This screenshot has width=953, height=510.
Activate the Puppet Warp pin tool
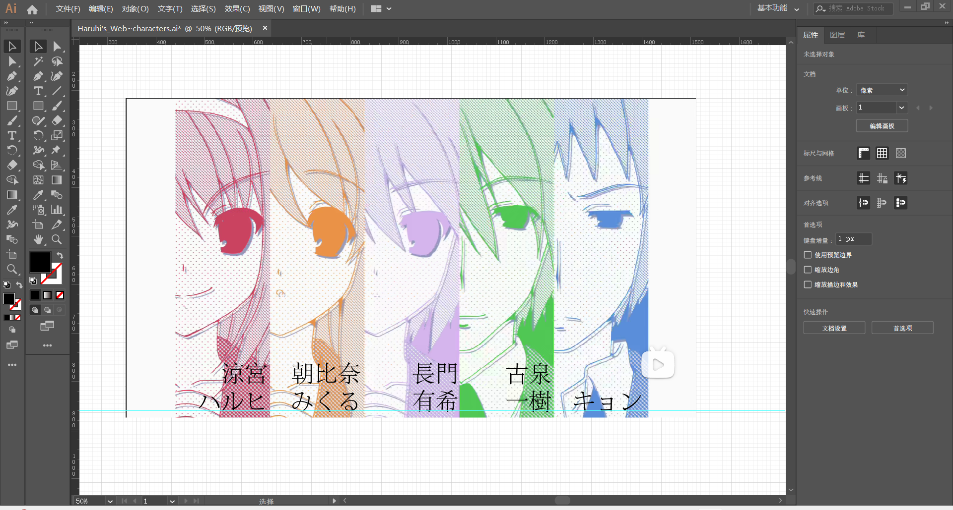pos(57,150)
